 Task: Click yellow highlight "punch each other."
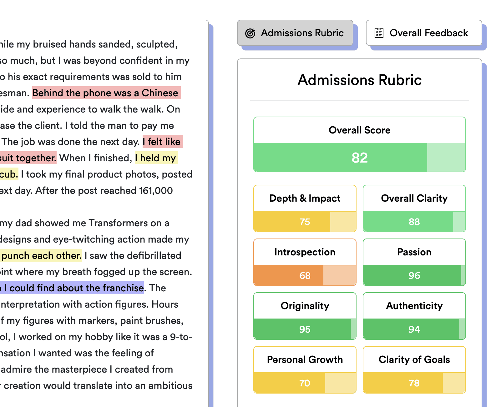coord(41,255)
